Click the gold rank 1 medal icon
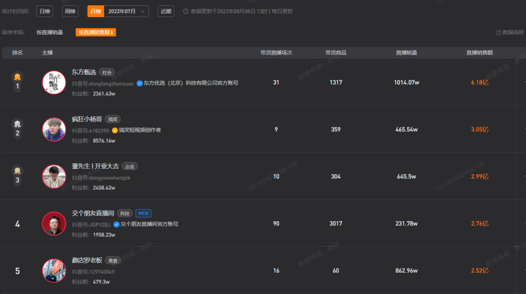 [18, 77]
